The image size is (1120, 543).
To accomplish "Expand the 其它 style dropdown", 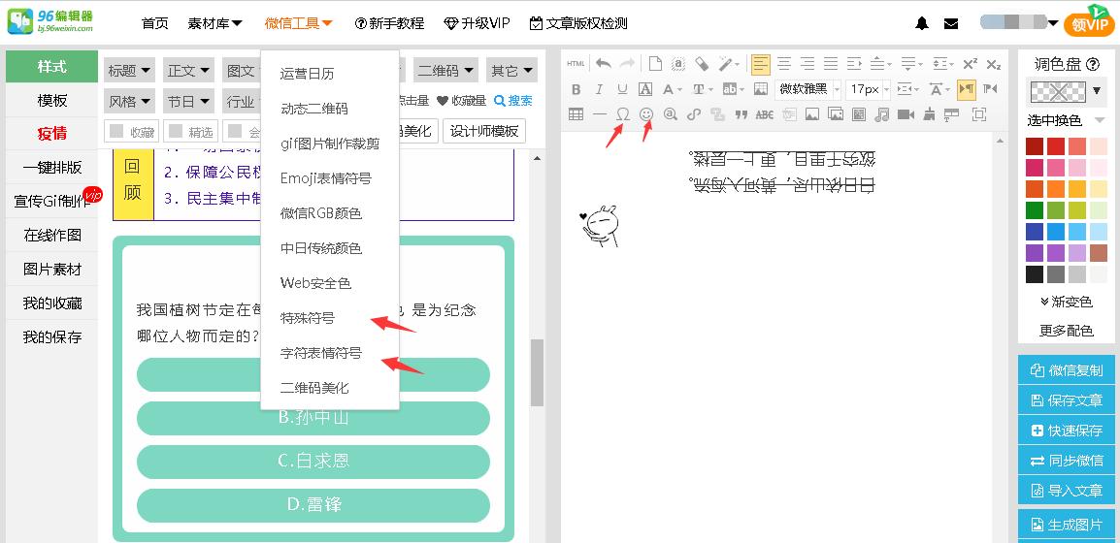I will (511, 71).
